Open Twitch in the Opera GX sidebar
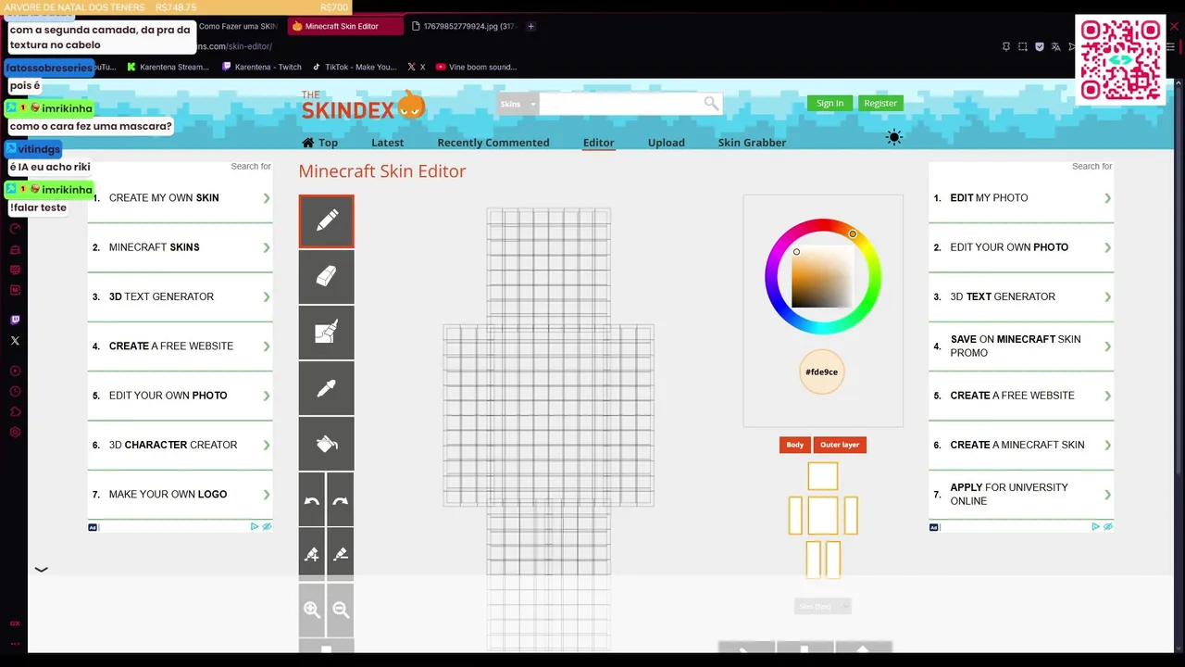The image size is (1185, 667). pyautogui.click(x=15, y=320)
